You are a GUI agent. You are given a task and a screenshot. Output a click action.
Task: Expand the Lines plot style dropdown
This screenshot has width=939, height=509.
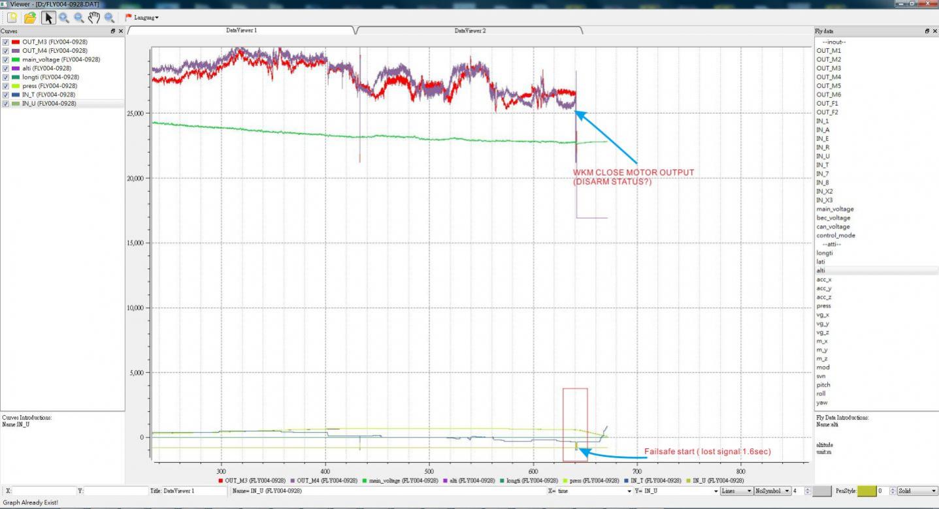click(x=735, y=491)
